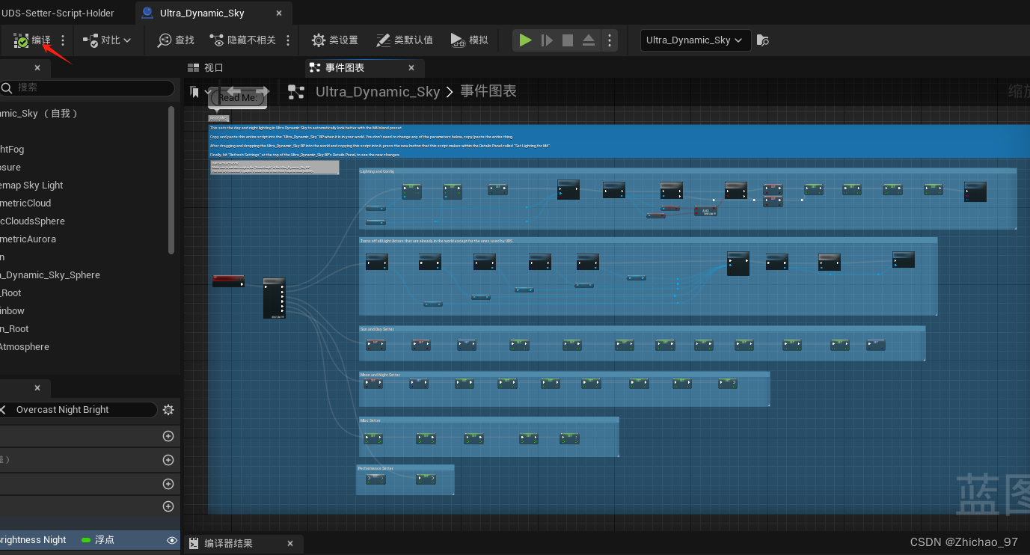Viewport: 1030px width, 555px height.
Task: Click the red custom event node
Action: coord(228,280)
